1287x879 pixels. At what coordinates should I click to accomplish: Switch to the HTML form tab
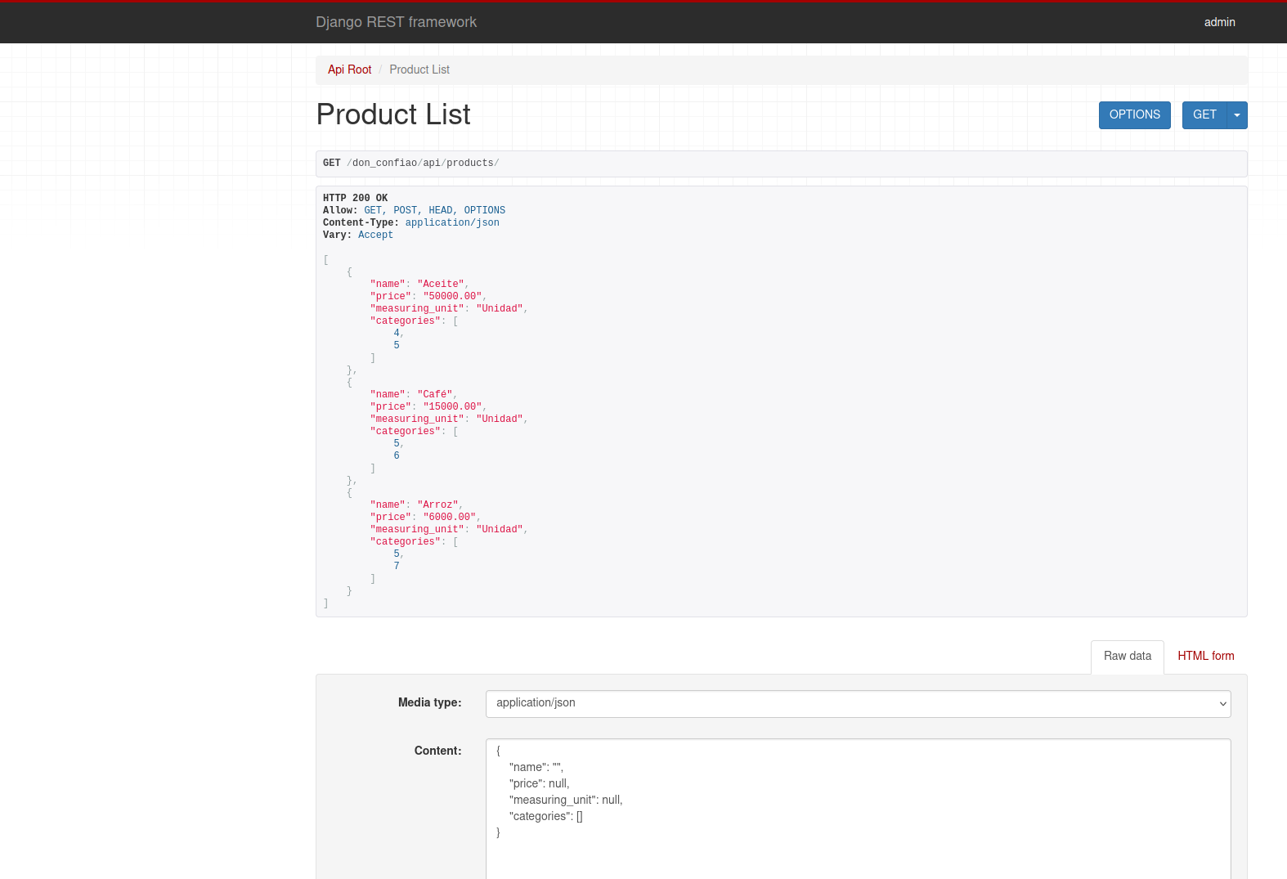pyautogui.click(x=1205, y=656)
